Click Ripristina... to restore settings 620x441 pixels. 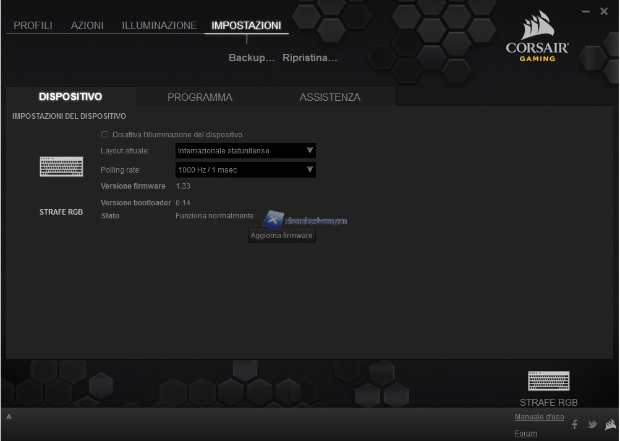click(310, 58)
